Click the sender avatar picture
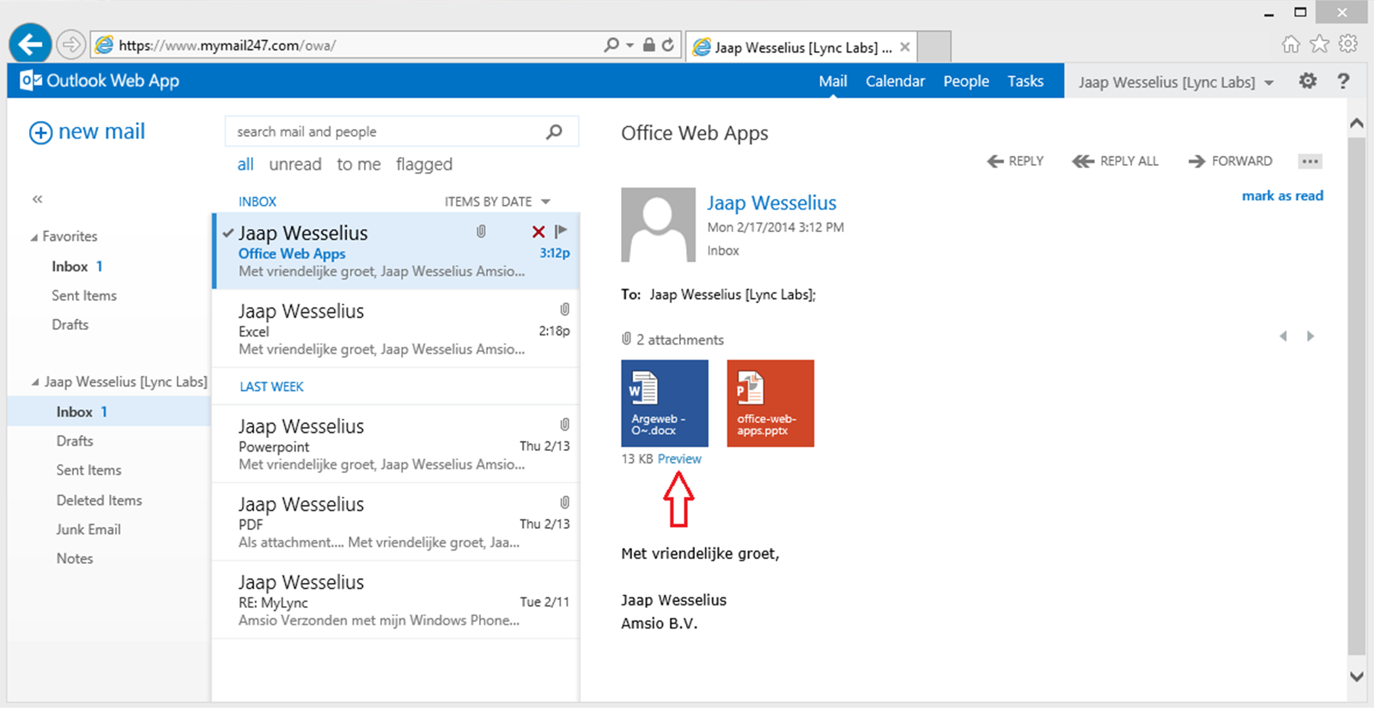This screenshot has height=718, width=1374. click(x=658, y=225)
